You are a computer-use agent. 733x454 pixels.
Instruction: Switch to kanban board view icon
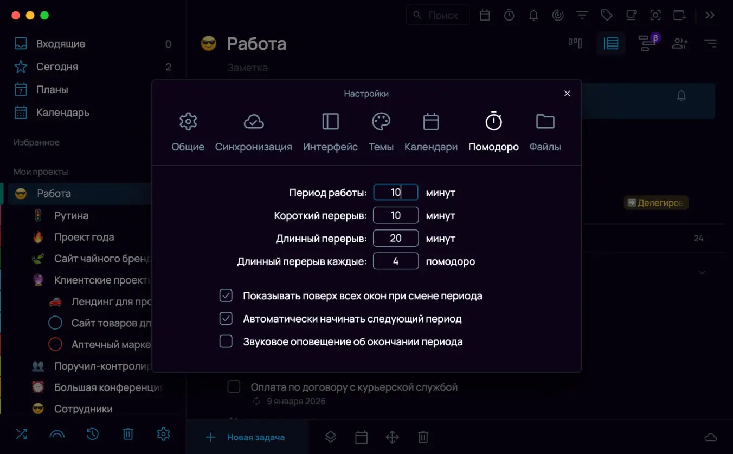(575, 43)
